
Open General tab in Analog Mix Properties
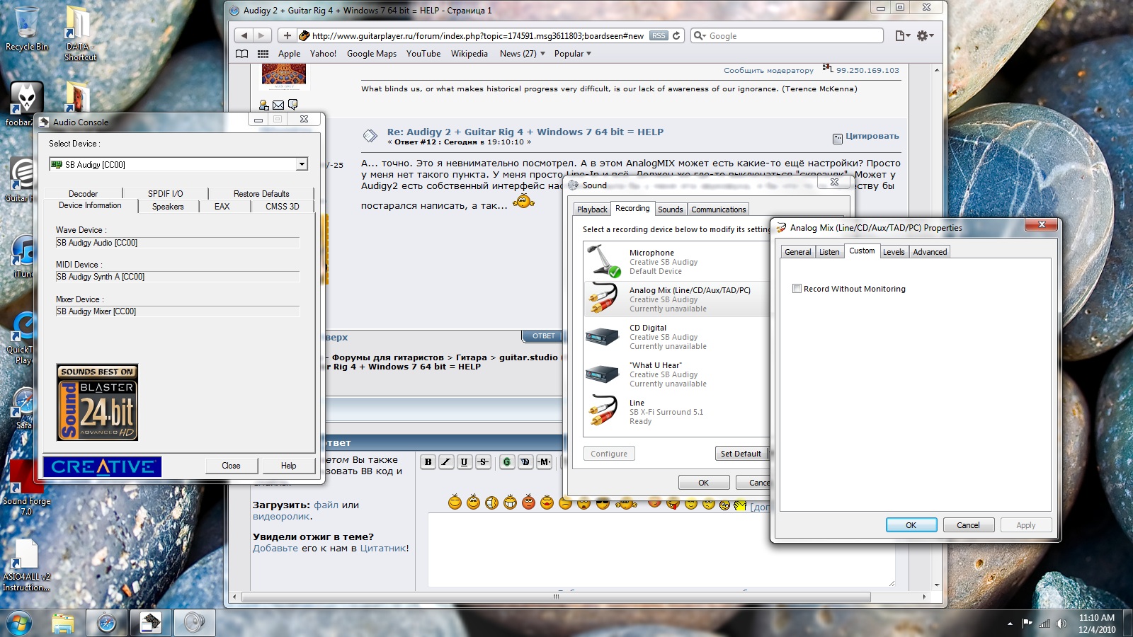pos(798,252)
